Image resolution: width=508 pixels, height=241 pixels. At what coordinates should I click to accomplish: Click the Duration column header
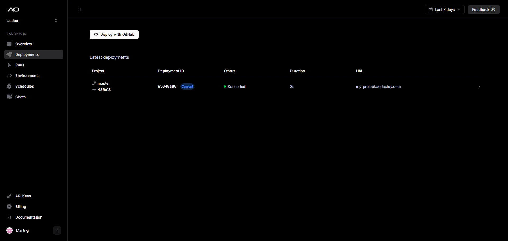pyautogui.click(x=297, y=71)
